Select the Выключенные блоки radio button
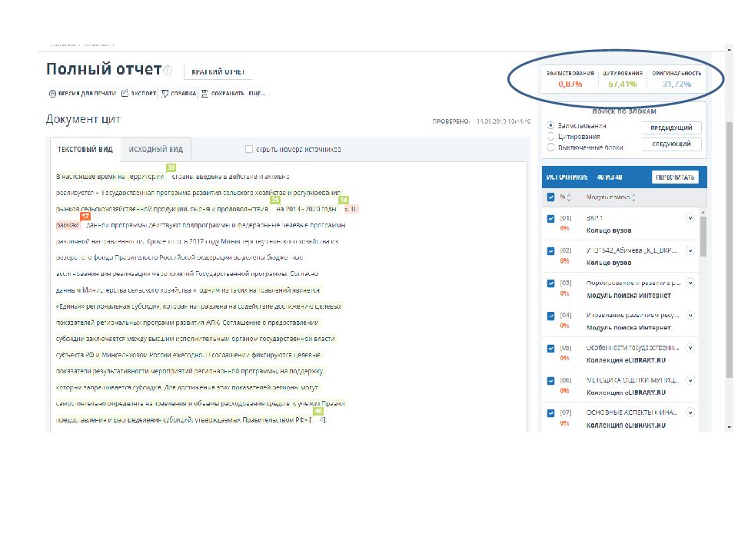Image resolution: width=738 pixels, height=553 pixels. point(550,147)
